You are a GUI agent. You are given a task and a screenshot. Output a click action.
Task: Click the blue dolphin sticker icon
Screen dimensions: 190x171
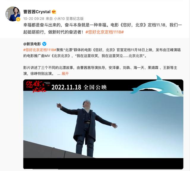point(157,86)
